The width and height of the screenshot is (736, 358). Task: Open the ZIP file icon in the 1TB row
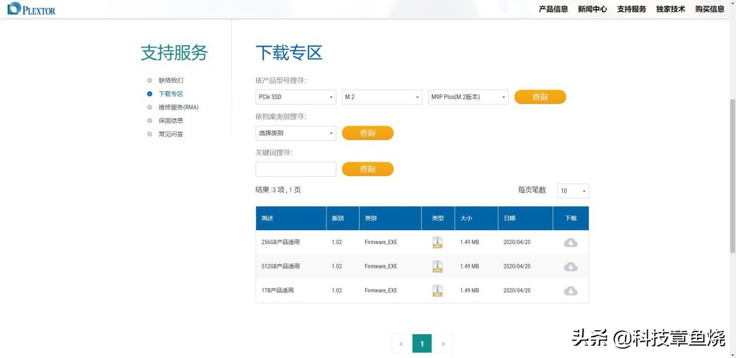(437, 290)
